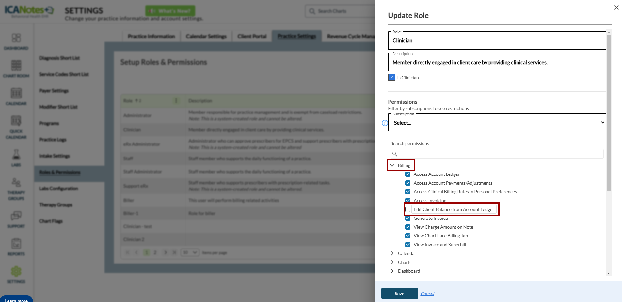Uncheck View Chart Face Billing Tab
Viewport: 622px width, 302px height.
pyautogui.click(x=408, y=236)
